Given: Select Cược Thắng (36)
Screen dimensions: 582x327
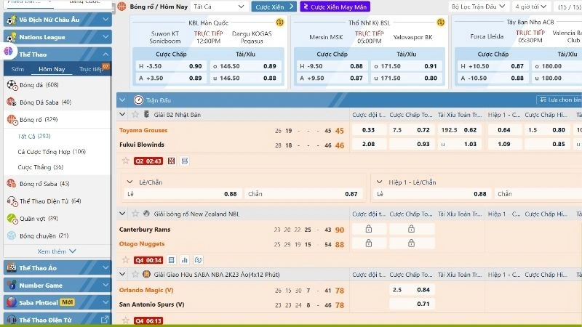Looking at the screenshot, I should 41,167.
